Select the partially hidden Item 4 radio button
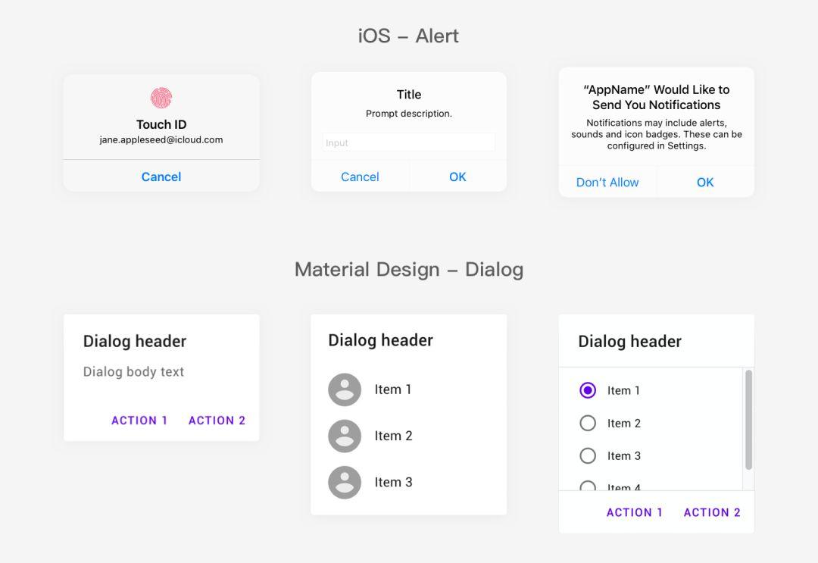Viewport: 818px width, 563px height. (588, 486)
